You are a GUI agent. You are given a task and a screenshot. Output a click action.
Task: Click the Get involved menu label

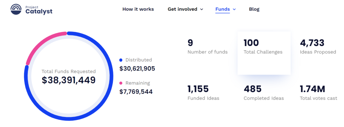tap(182, 9)
